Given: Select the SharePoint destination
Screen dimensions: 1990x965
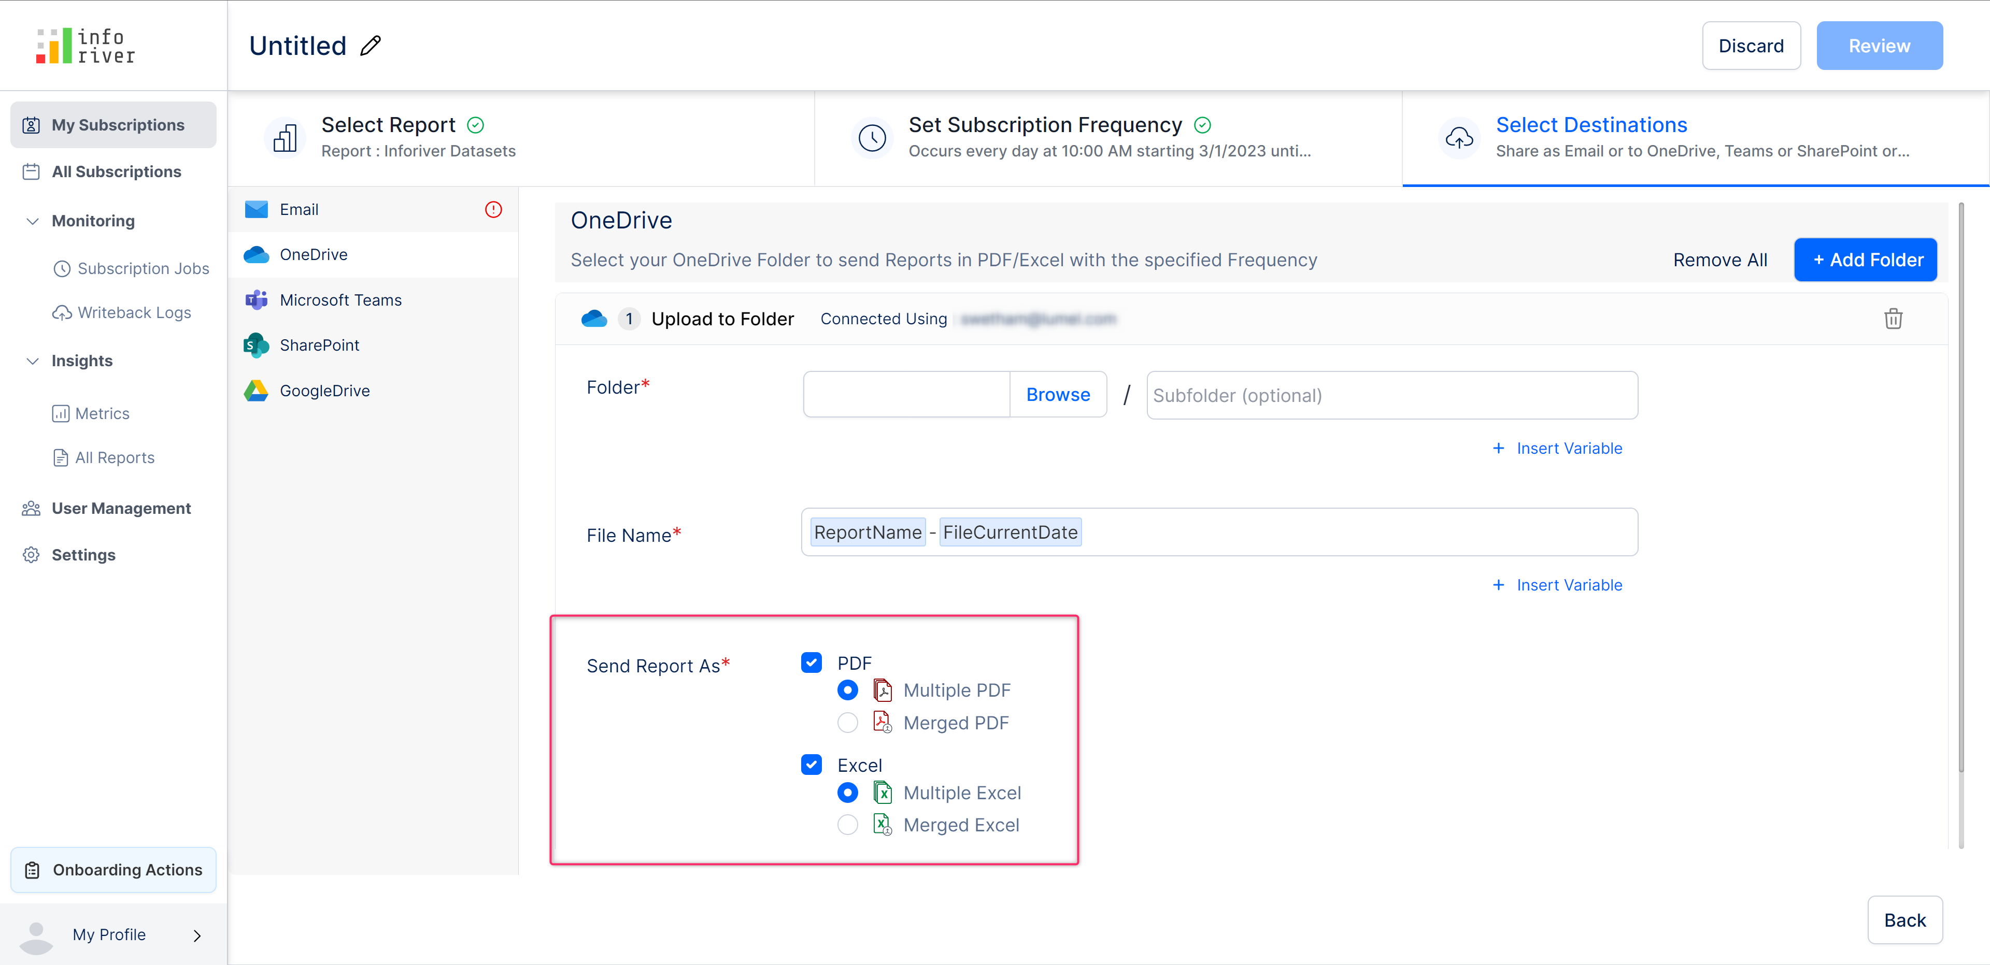Looking at the screenshot, I should pos(319,345).
